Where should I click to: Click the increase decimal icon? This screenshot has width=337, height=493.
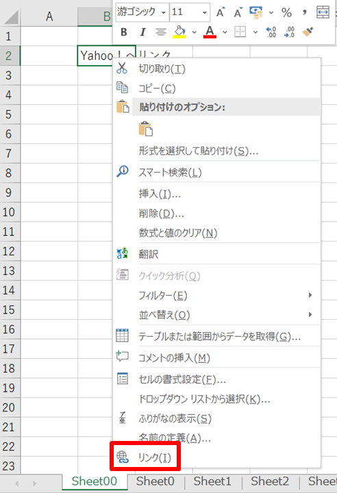271,31
